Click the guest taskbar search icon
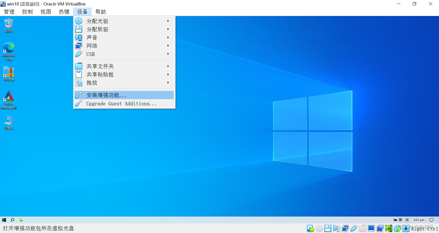Viewport: 439px width, 233px height. coord(12,220)
